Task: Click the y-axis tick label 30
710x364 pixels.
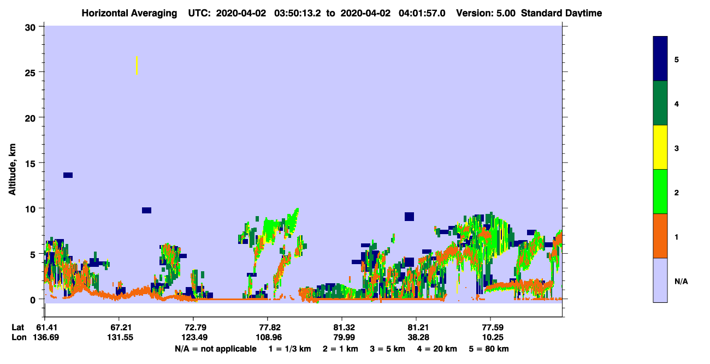Action: pos(32,27)
